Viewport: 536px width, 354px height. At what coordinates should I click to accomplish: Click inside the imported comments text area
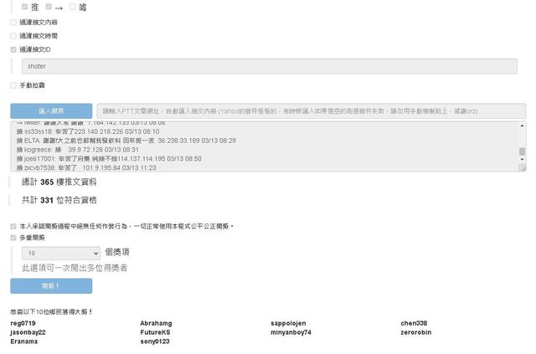pyautogui.click(x=251, y=146)
